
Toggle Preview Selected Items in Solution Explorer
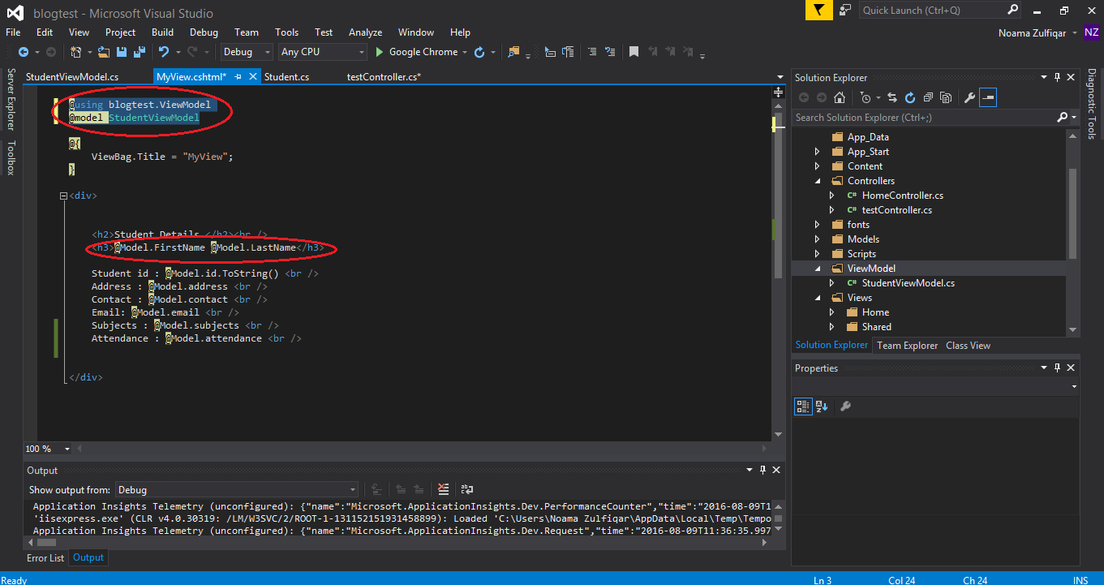tap(988, 97)
